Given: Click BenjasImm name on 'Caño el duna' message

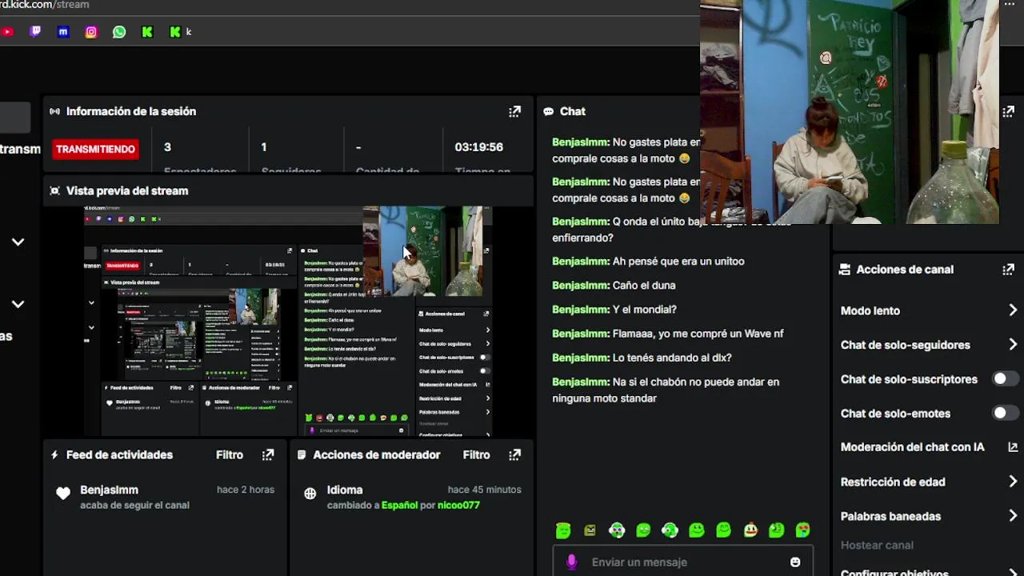Looking at the screenshot, I should [x=581, y=286].
